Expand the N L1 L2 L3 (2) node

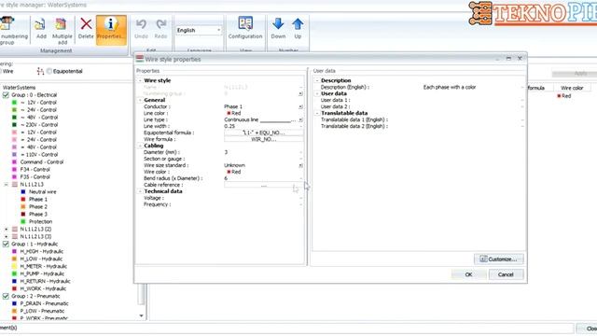pyautogui.click(x=7, y=229)
